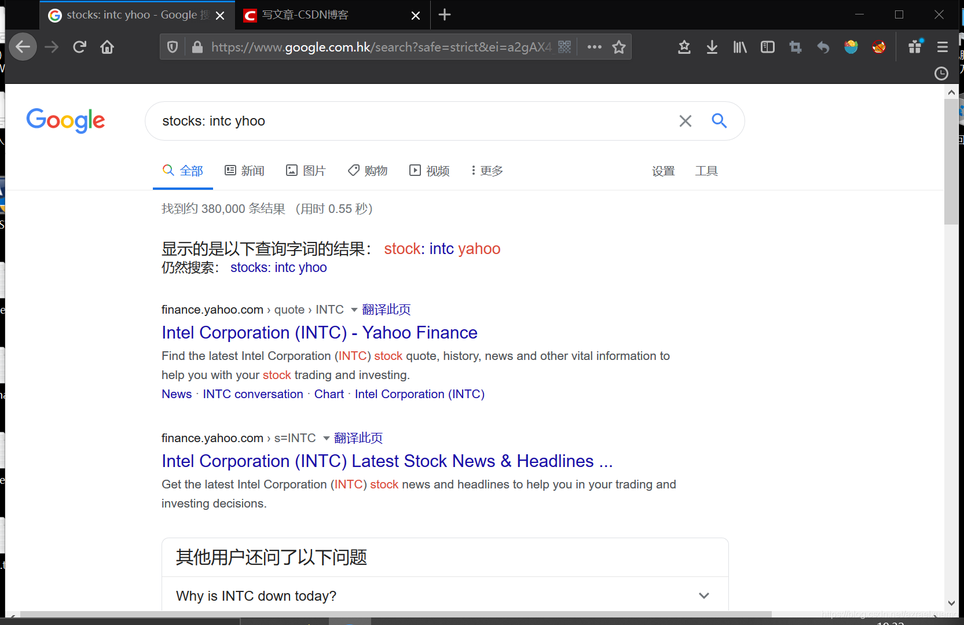The width and height of the screenshot is (964, 625).
Task: Open page actions three-dot menu
Action: coord(595,47)
